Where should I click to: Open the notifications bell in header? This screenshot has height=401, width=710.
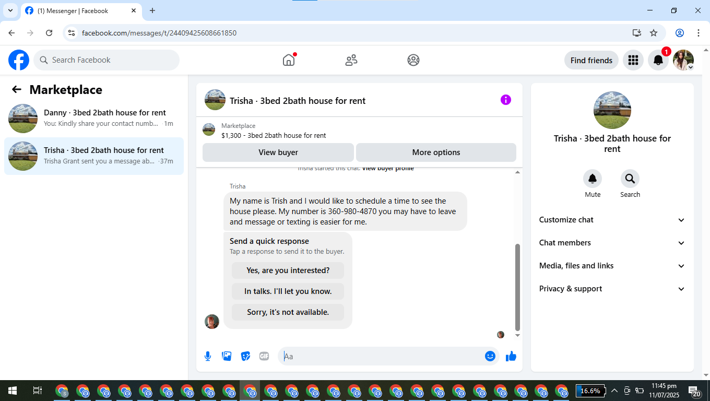pos(658,60)
